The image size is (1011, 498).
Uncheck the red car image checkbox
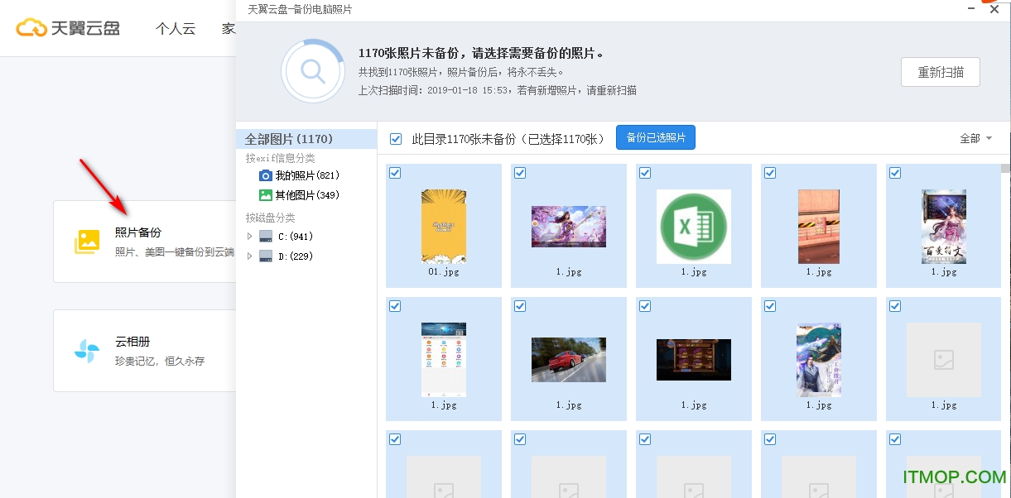[x=520, y=306]
